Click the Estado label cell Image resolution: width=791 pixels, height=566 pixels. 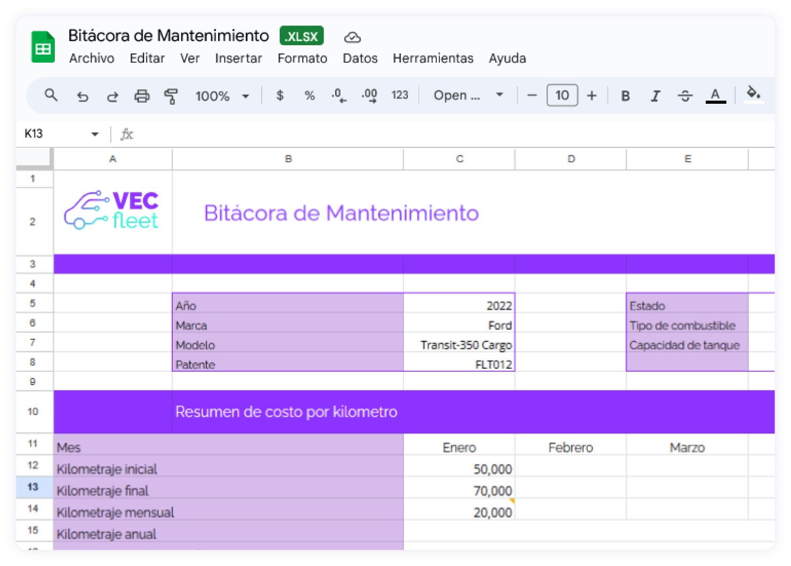pyautogui.click(x=687, y=303)
